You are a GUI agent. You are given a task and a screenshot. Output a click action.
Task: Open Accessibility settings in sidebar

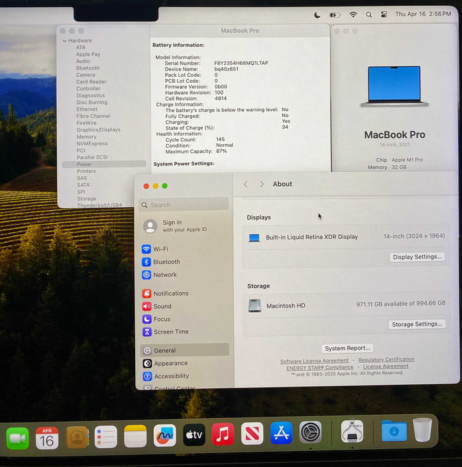tap(185, 376)
